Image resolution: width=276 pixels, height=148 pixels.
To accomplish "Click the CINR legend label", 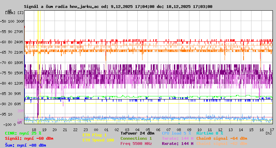I will pyautogui.click(x=23, y=133).
